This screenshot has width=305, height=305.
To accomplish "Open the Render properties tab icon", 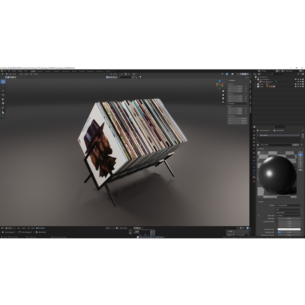I will click(x=254, y=135).
